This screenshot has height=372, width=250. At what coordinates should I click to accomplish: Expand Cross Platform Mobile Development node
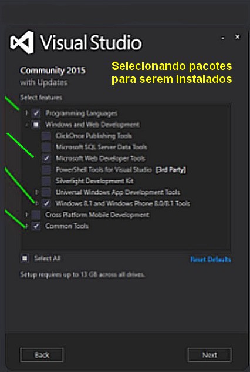tap(26, 215)
